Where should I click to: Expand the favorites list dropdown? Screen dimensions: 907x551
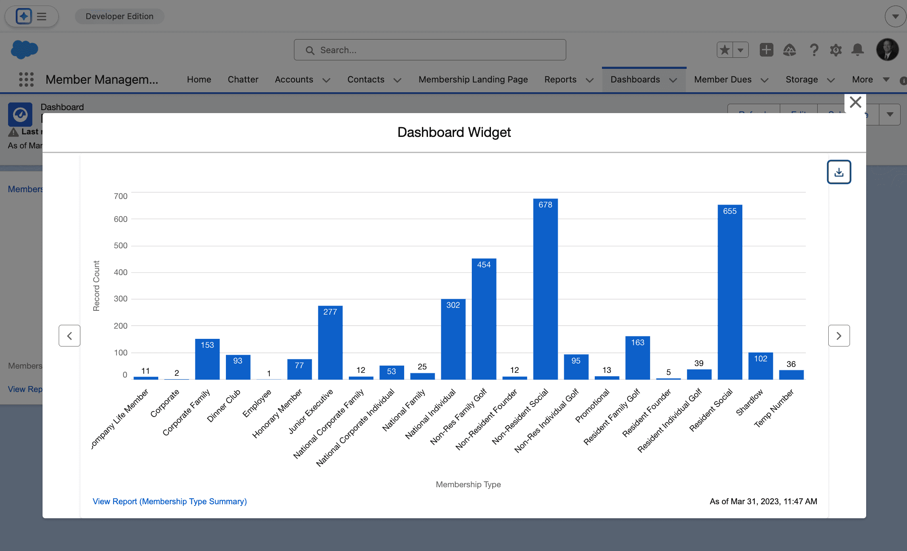(x=741, y=50)
